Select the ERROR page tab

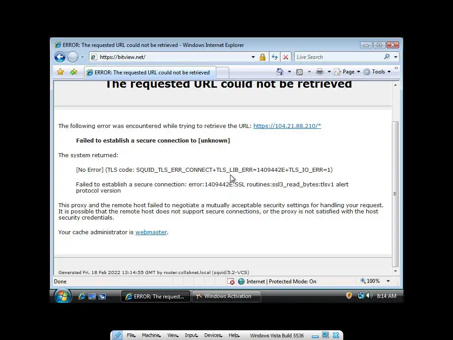150,73
